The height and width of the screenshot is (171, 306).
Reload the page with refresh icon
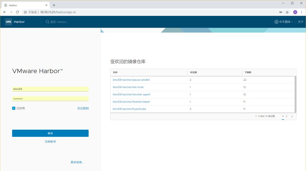(x=17, y=12)
